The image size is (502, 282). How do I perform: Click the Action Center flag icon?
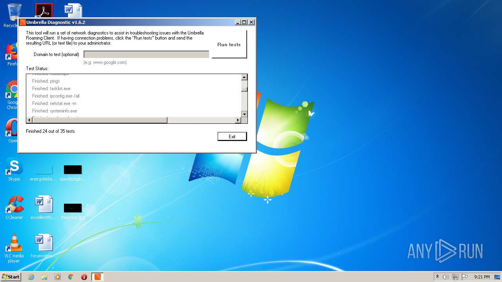(465, 277)
